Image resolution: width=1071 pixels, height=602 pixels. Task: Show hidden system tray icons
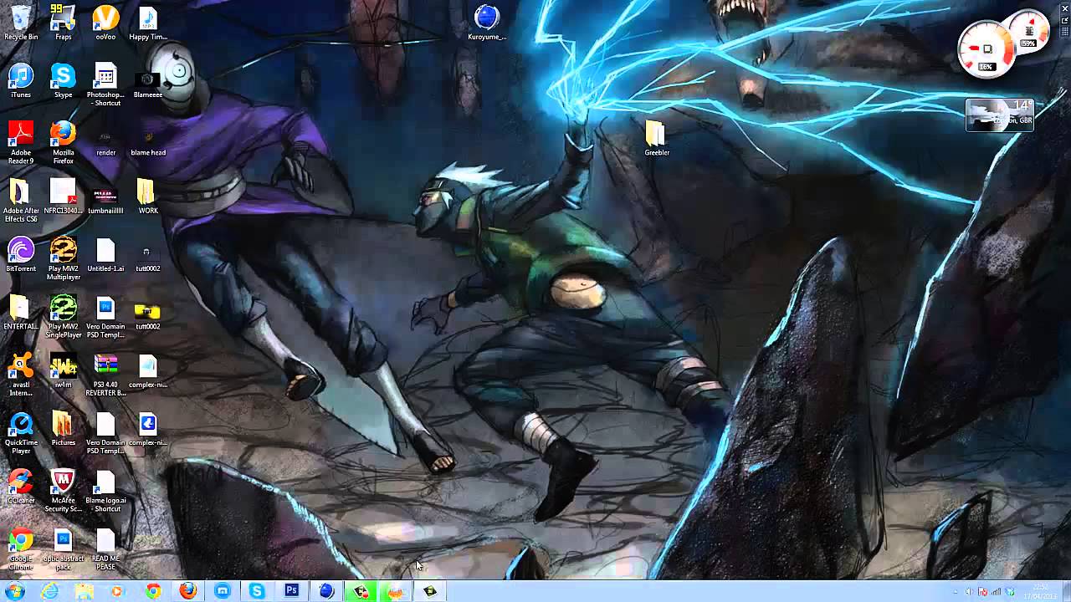[956, 592]
